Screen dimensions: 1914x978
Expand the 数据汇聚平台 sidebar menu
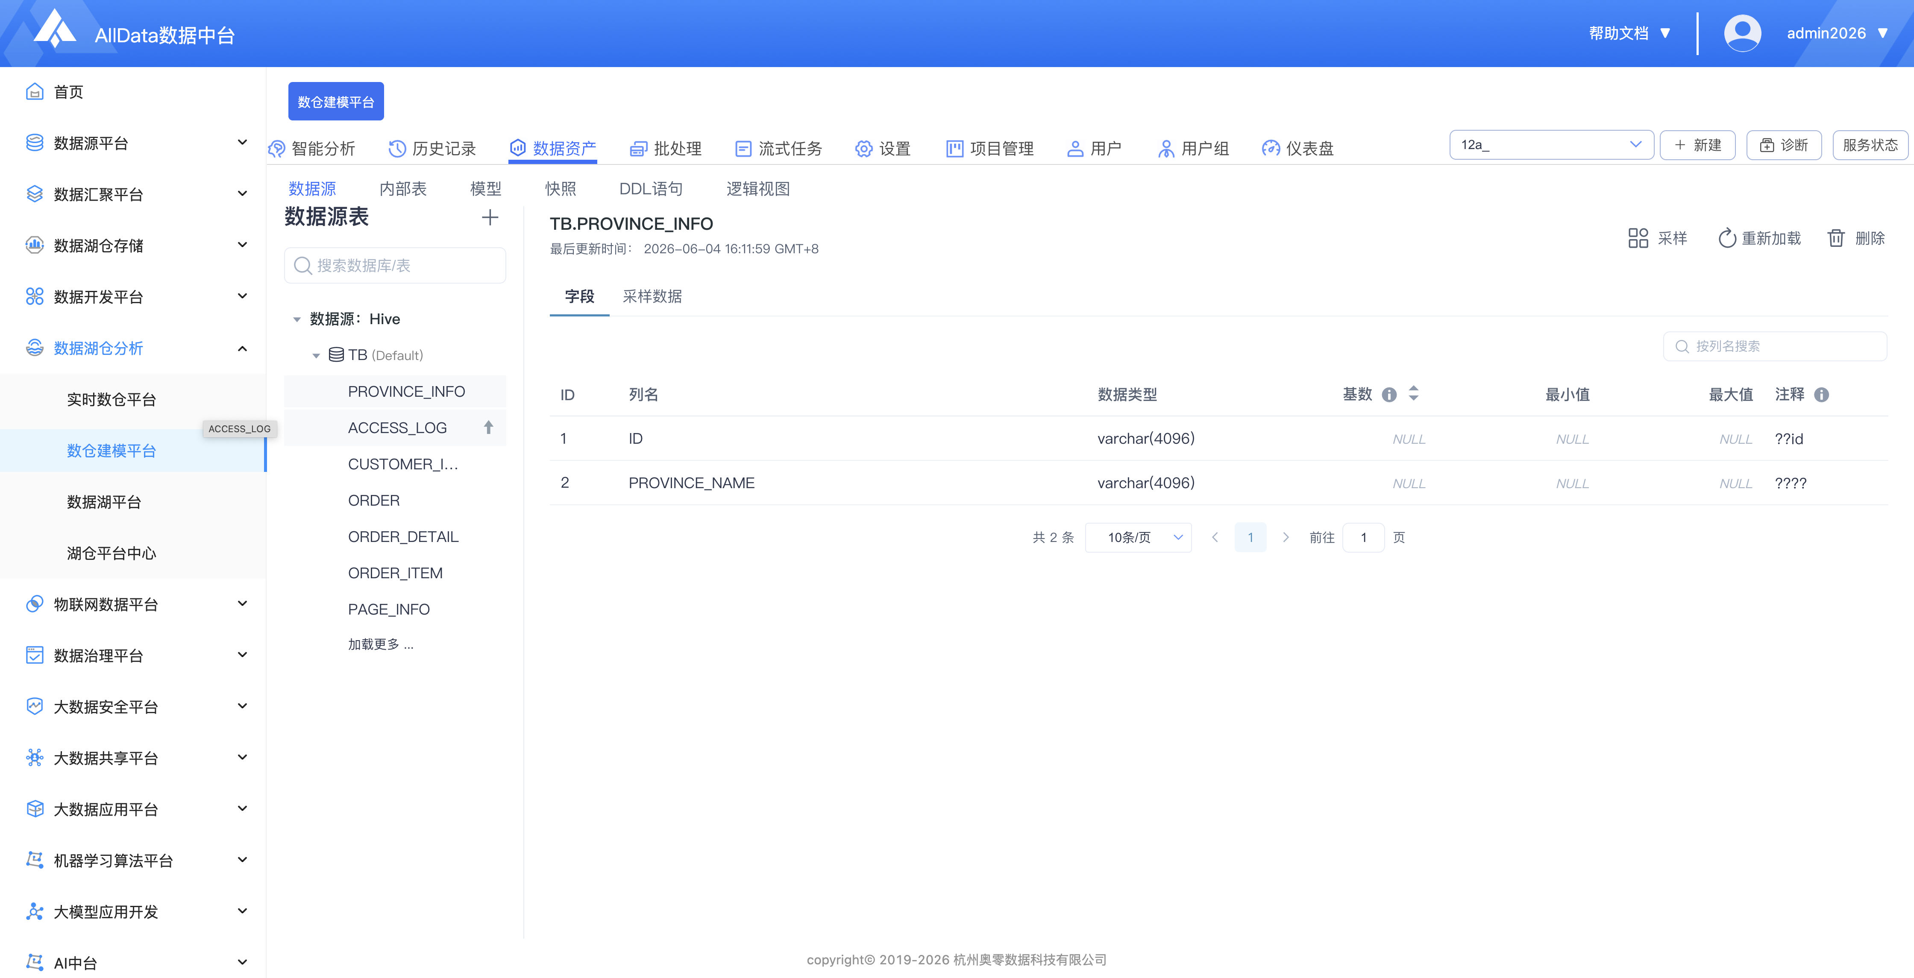(241, 193)
